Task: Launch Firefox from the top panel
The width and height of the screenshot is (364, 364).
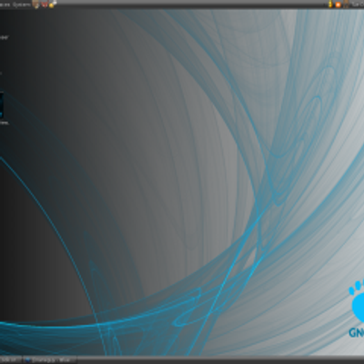Action: (x=45, y=5)
